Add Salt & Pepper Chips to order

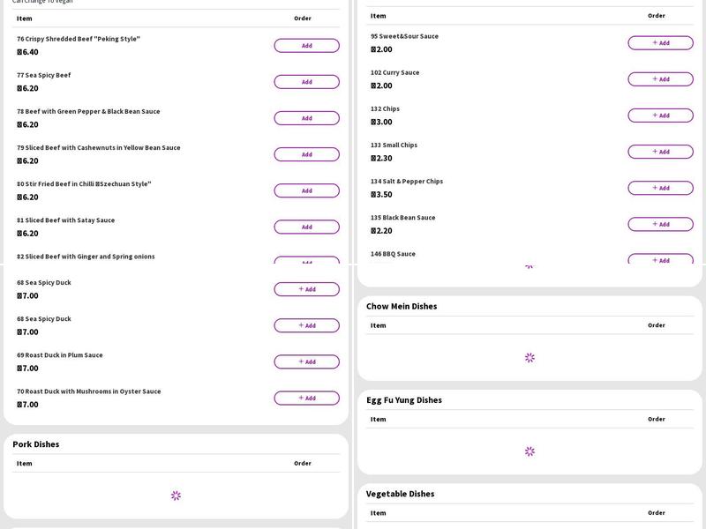pyautogui.click(x=660, y=188)
